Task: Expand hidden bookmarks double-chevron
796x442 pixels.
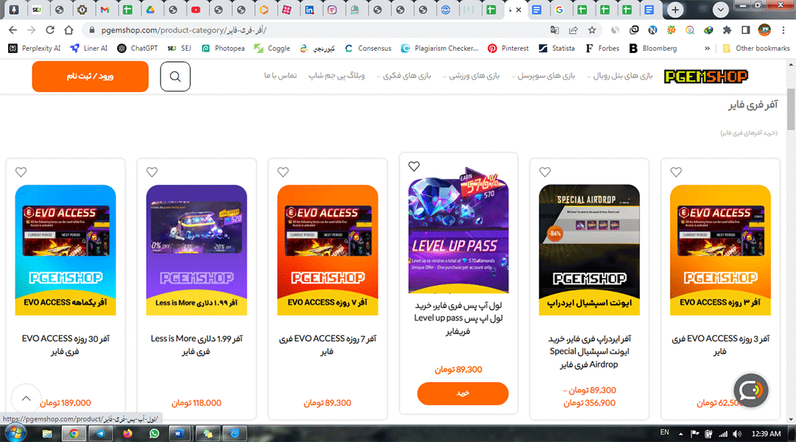Action: pos(707,48)
